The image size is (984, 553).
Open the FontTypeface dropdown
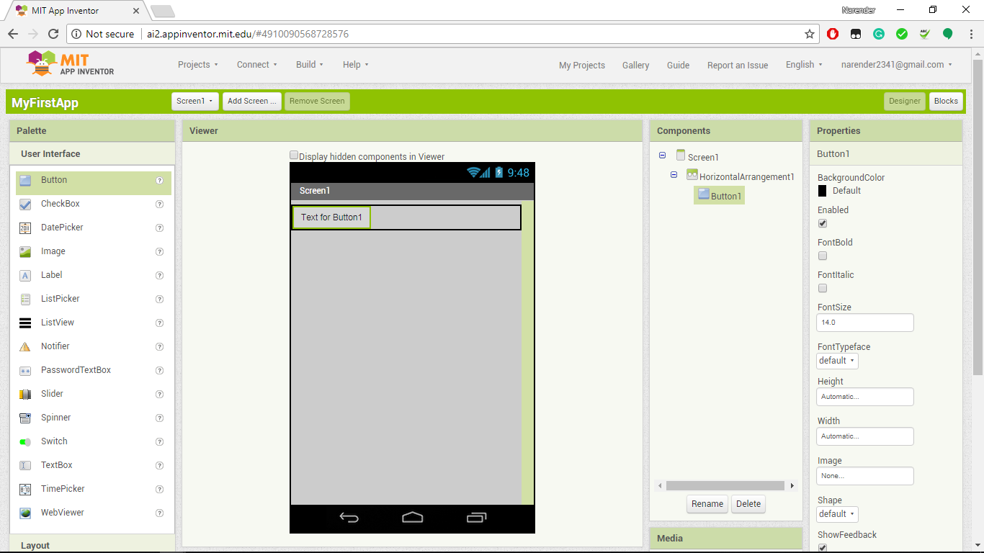coord(837,361)
